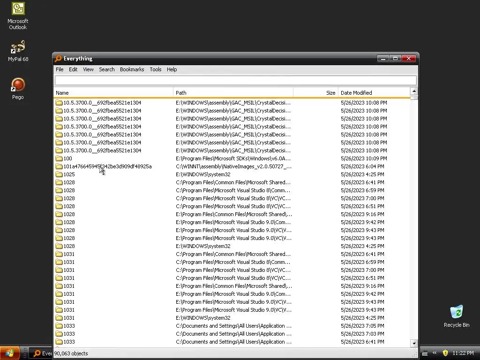This screenshot has height=360, width=480.
Task: Click the scrollbar down arrow
Action: 414,343
